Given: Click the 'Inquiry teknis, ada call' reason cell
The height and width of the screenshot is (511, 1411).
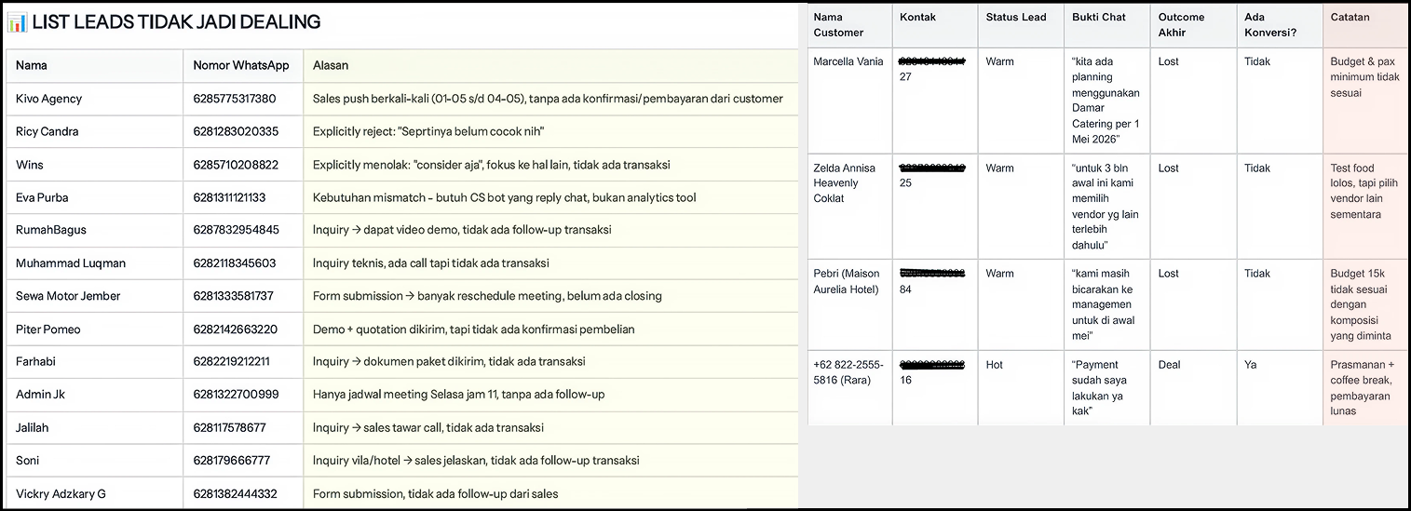Looking at the screenshot, I should 550,263.
